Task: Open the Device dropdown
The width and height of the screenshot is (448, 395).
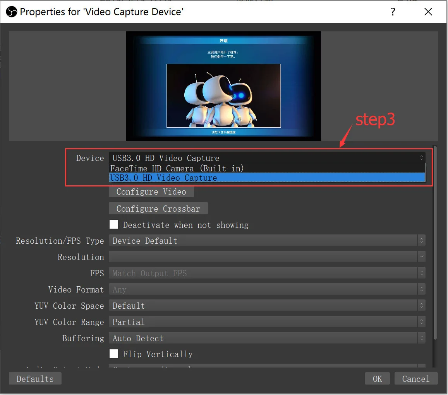Action: coord(266,158)
